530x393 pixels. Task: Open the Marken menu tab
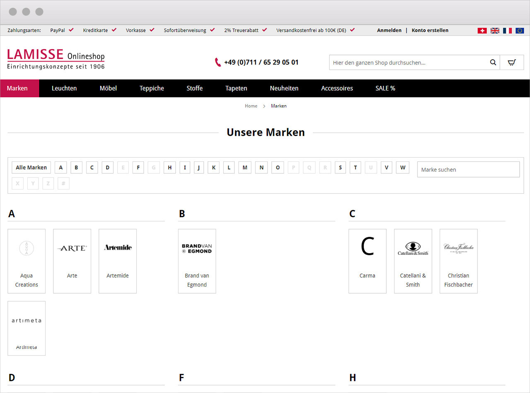click(19, 88)
